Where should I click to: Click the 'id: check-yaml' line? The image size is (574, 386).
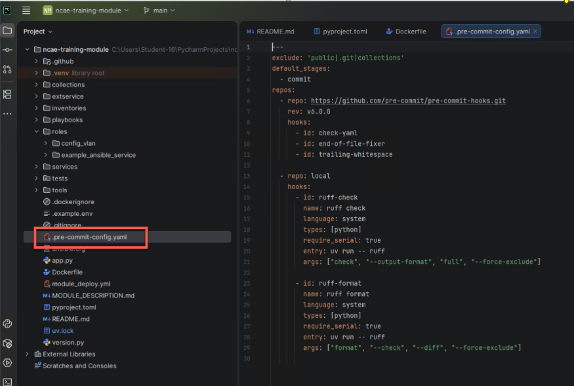tap(330, 133)
